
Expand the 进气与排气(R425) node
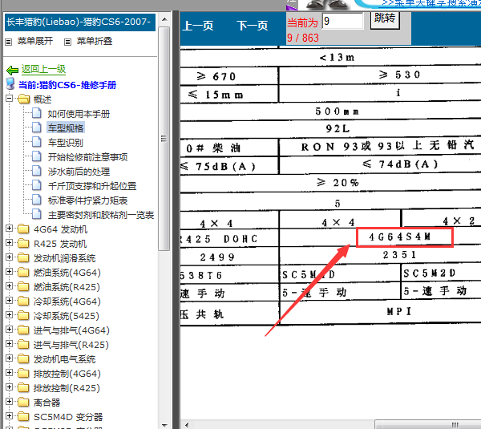pyautogui.click(x=9, y=344)
